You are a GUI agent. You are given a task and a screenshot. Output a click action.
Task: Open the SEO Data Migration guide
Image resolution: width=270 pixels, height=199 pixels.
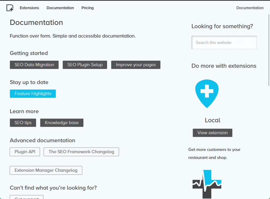pos(34,65)
